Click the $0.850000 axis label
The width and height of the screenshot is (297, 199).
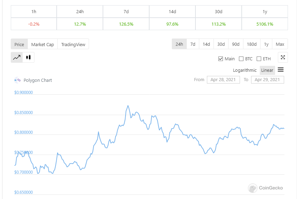[24, 113]
